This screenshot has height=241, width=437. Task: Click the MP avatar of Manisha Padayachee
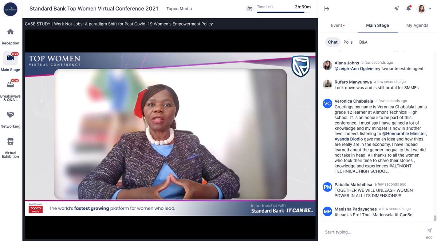point(327,212)
